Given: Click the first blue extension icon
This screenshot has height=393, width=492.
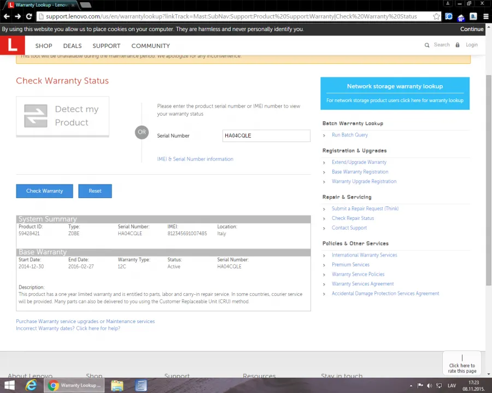Looking at the screenshot, I should [x=449, y=16].
